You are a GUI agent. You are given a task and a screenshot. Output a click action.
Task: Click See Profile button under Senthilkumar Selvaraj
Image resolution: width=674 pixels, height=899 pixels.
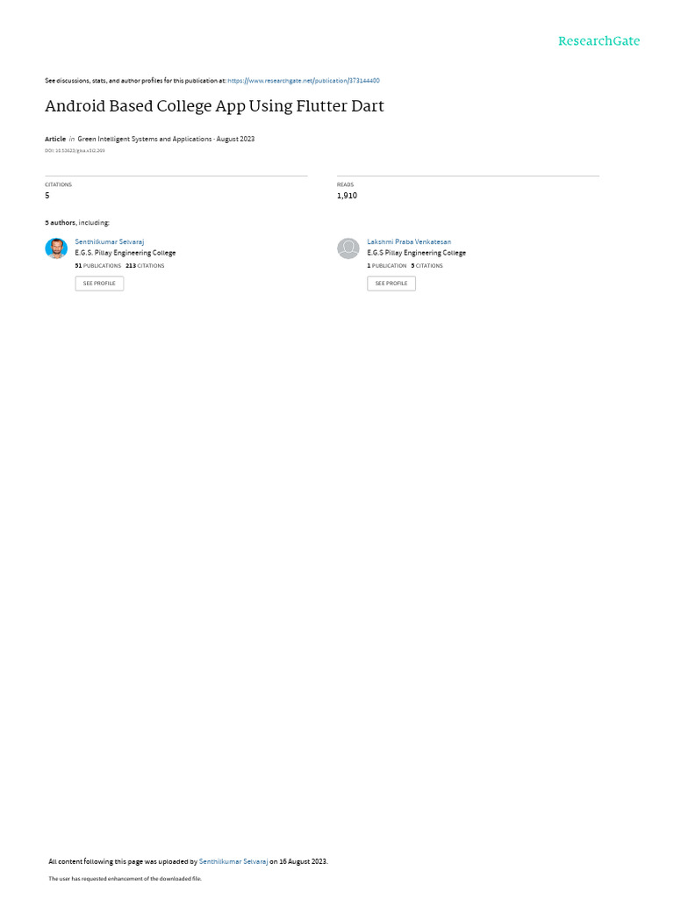(x=99, y=284)
